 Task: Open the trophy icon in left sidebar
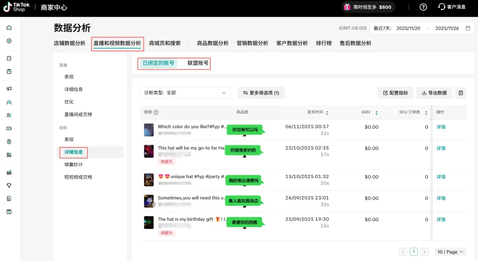(x=9, y=185)
